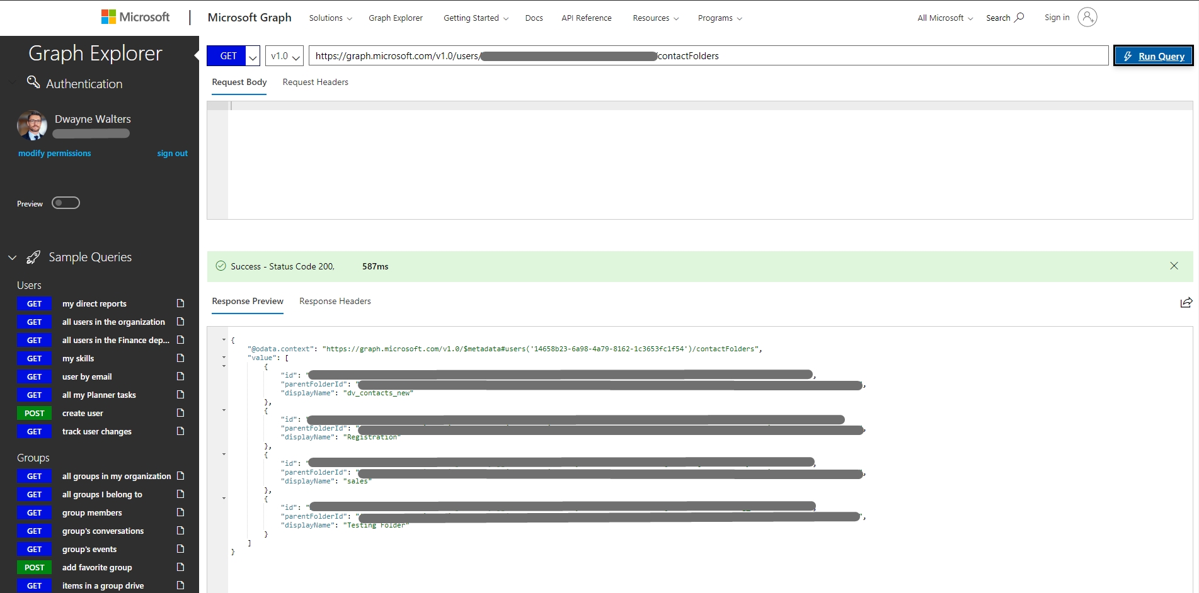Run the my direct reports sample query

click(x=95, y=303)
